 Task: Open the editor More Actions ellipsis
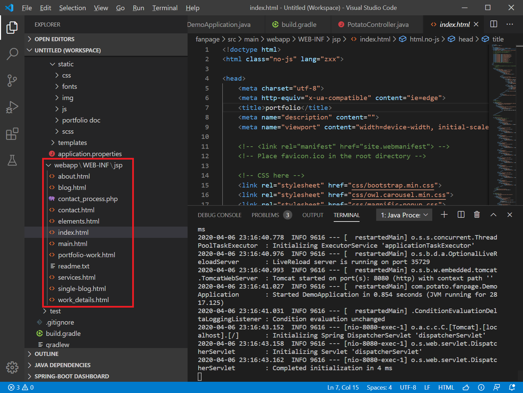[x=510, y=24]
